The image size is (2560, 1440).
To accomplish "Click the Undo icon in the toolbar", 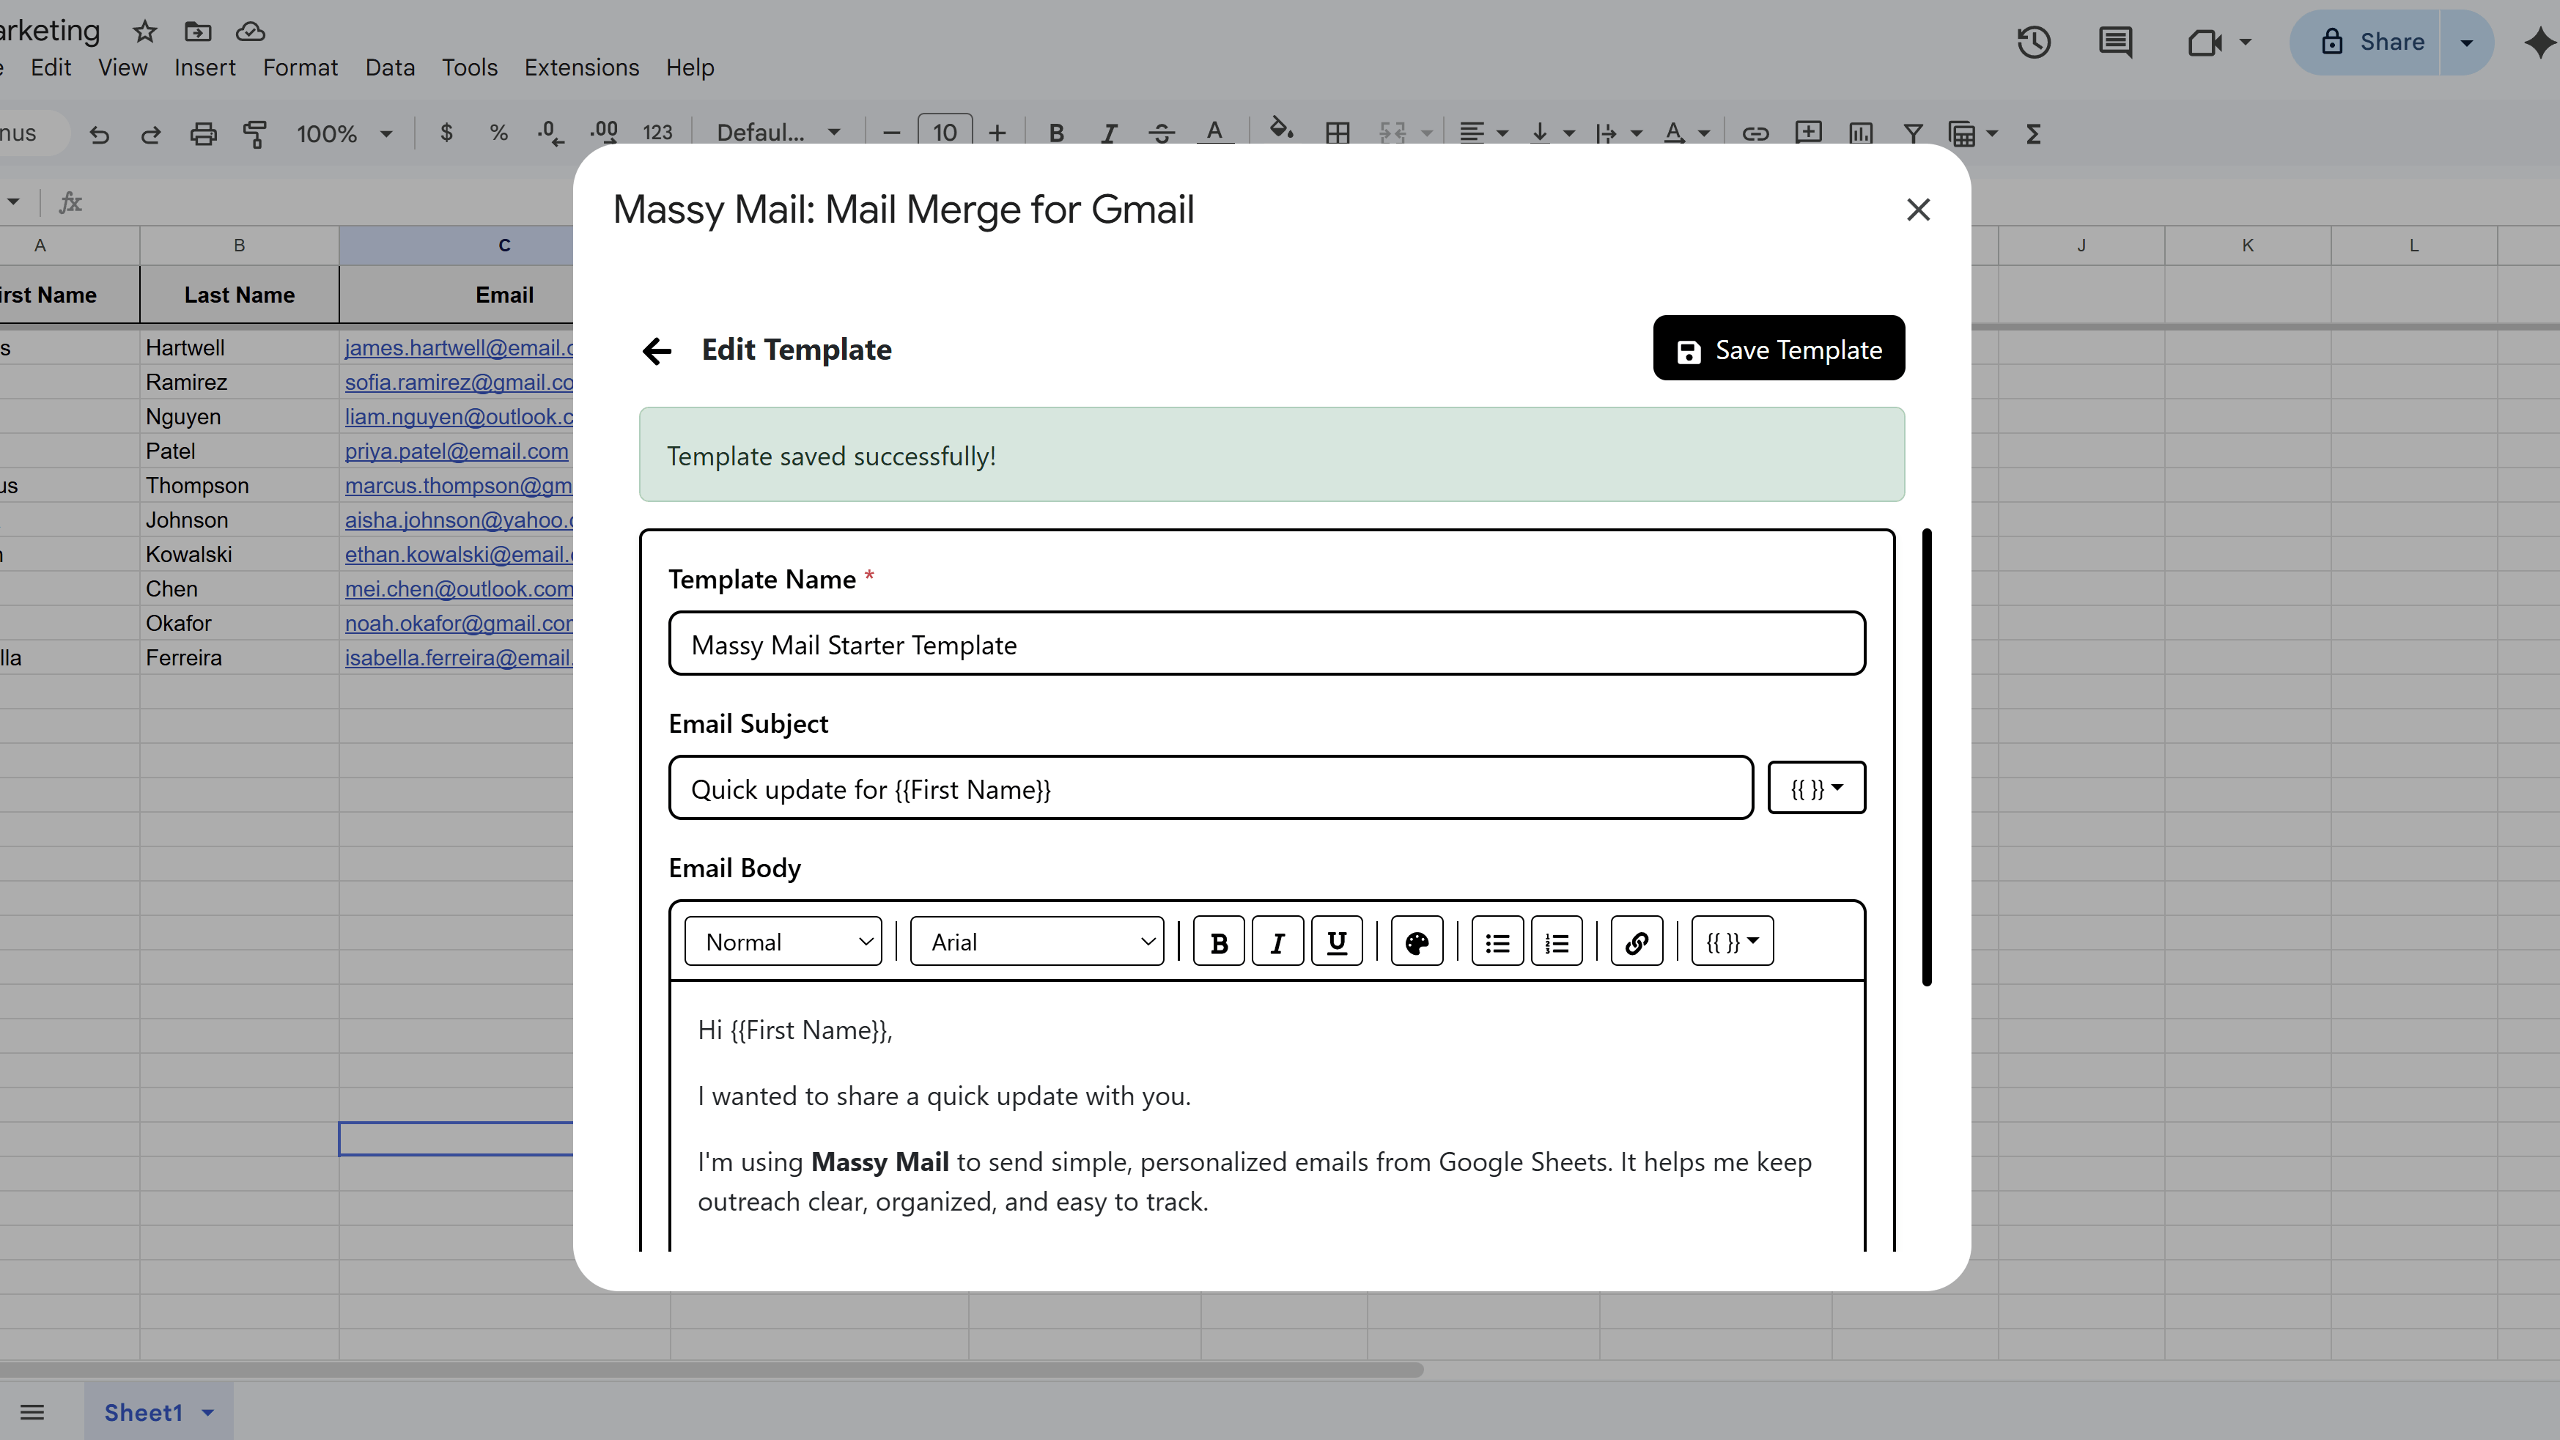I will (x=98, y=134).
